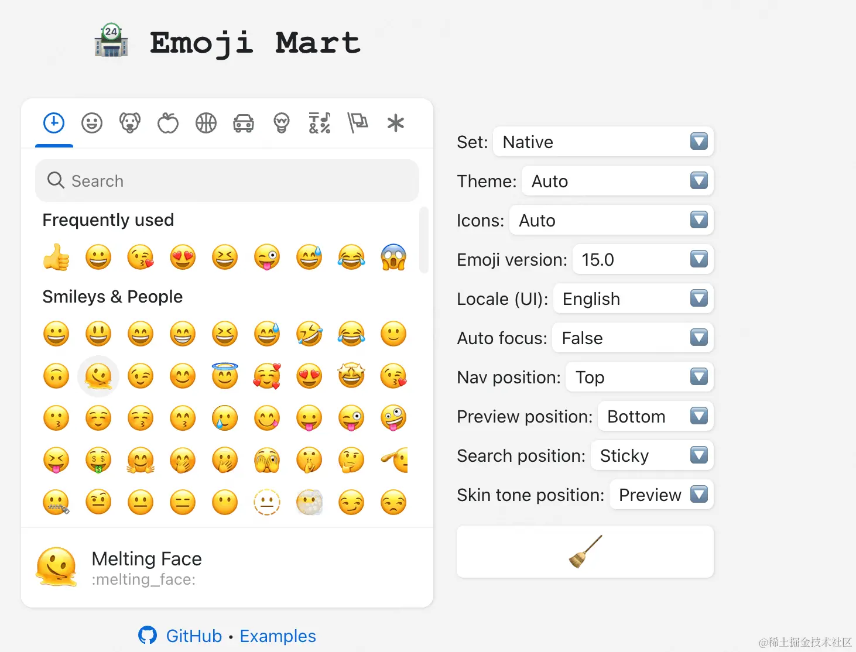The width and height of the screenshot is (856, 652).
Task: Switch to Animals & Nature category tab
Action: tap(130, 123)
